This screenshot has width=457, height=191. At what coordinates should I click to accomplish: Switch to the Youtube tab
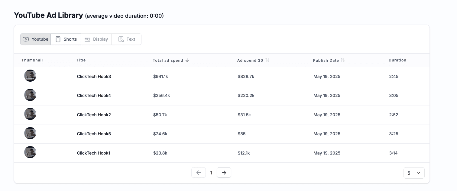coord(36,39)
